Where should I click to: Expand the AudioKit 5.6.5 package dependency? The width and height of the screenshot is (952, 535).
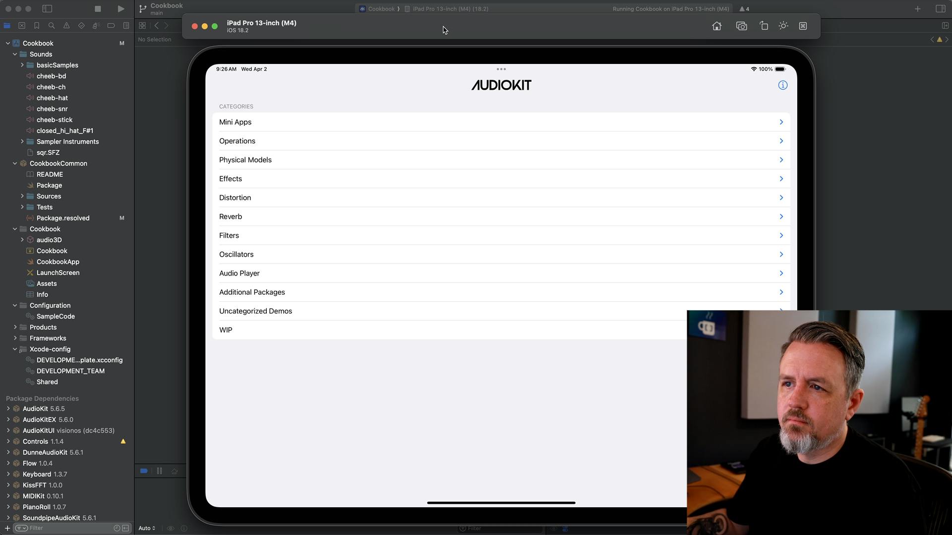pyautogui.click(x=8, y=409)
